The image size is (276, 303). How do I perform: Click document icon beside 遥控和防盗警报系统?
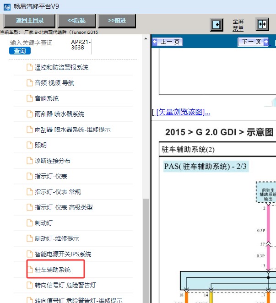(30, 67)
